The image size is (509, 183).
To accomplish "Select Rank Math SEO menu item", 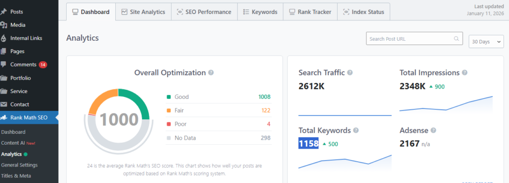I will 29,117.
